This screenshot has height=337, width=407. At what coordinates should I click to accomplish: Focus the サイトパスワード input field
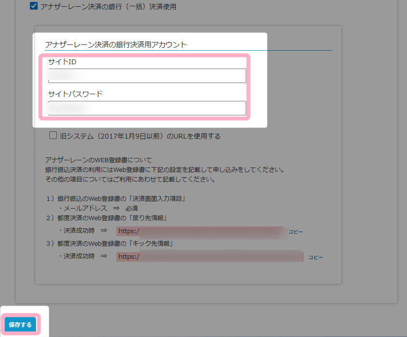pos(147,108)
